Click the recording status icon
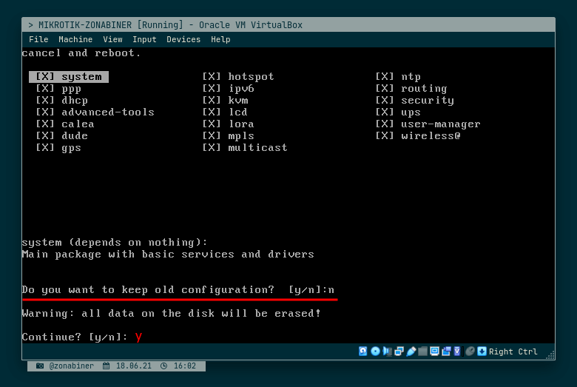The height and width of the screenshot is (387, 577). pos(446,351)
